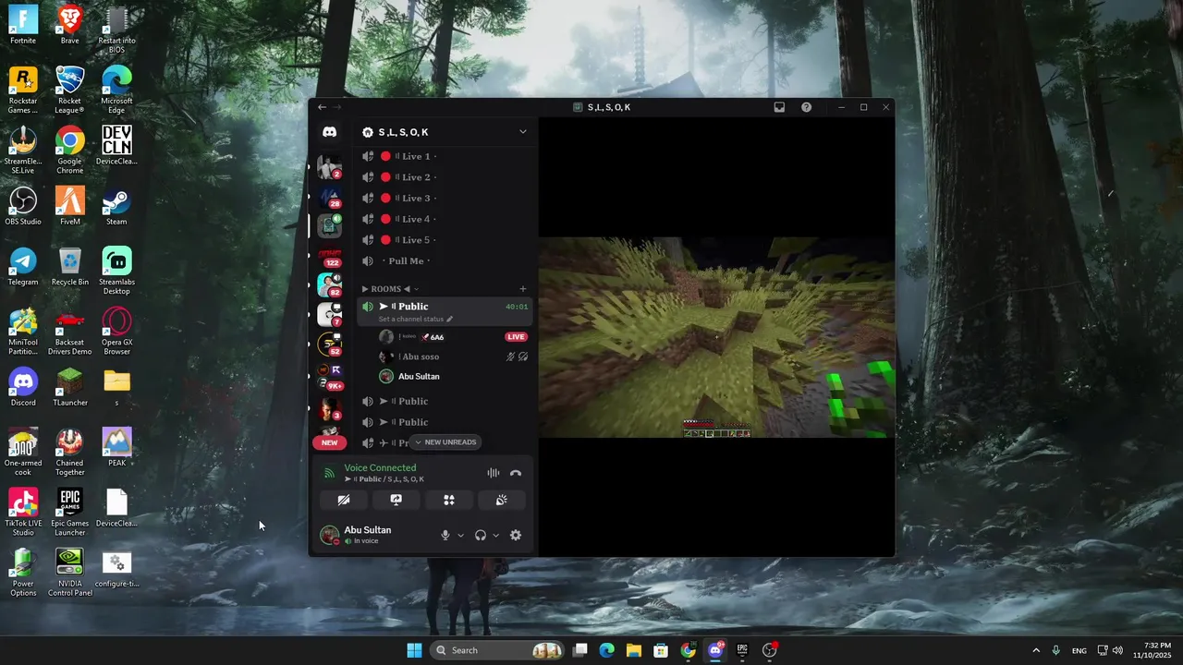This screenshot has height=665, width=1183.
Task: Join the Pull Me voice channel
Action: coord(445,261)
